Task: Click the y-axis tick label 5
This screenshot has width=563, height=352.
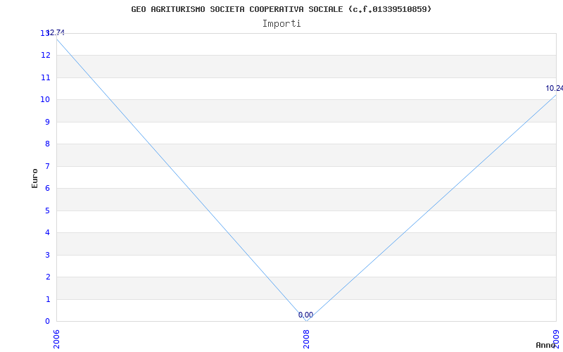Action: click(47, 210)
